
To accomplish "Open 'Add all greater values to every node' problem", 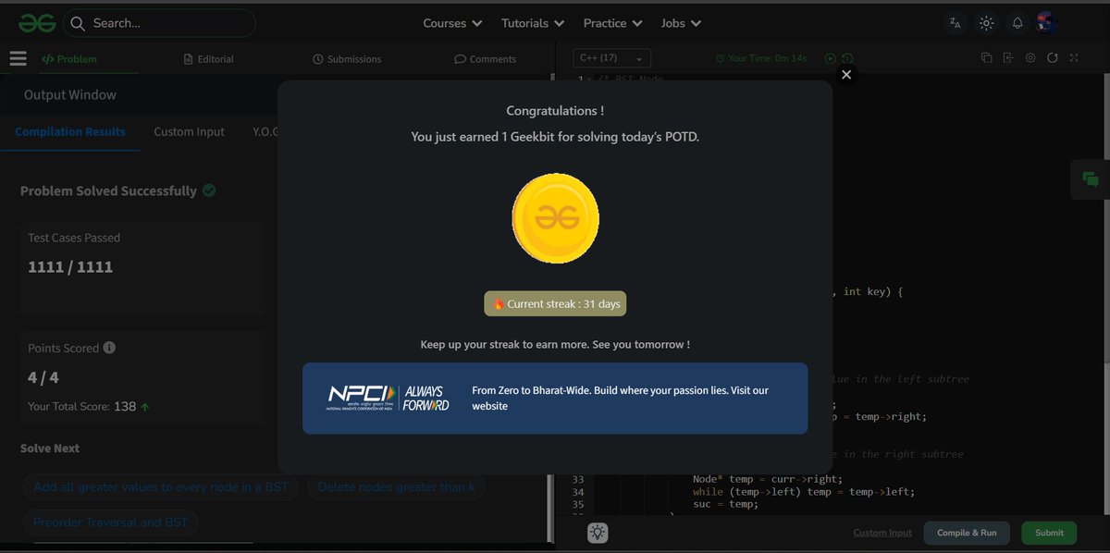I will pos(161,487).
